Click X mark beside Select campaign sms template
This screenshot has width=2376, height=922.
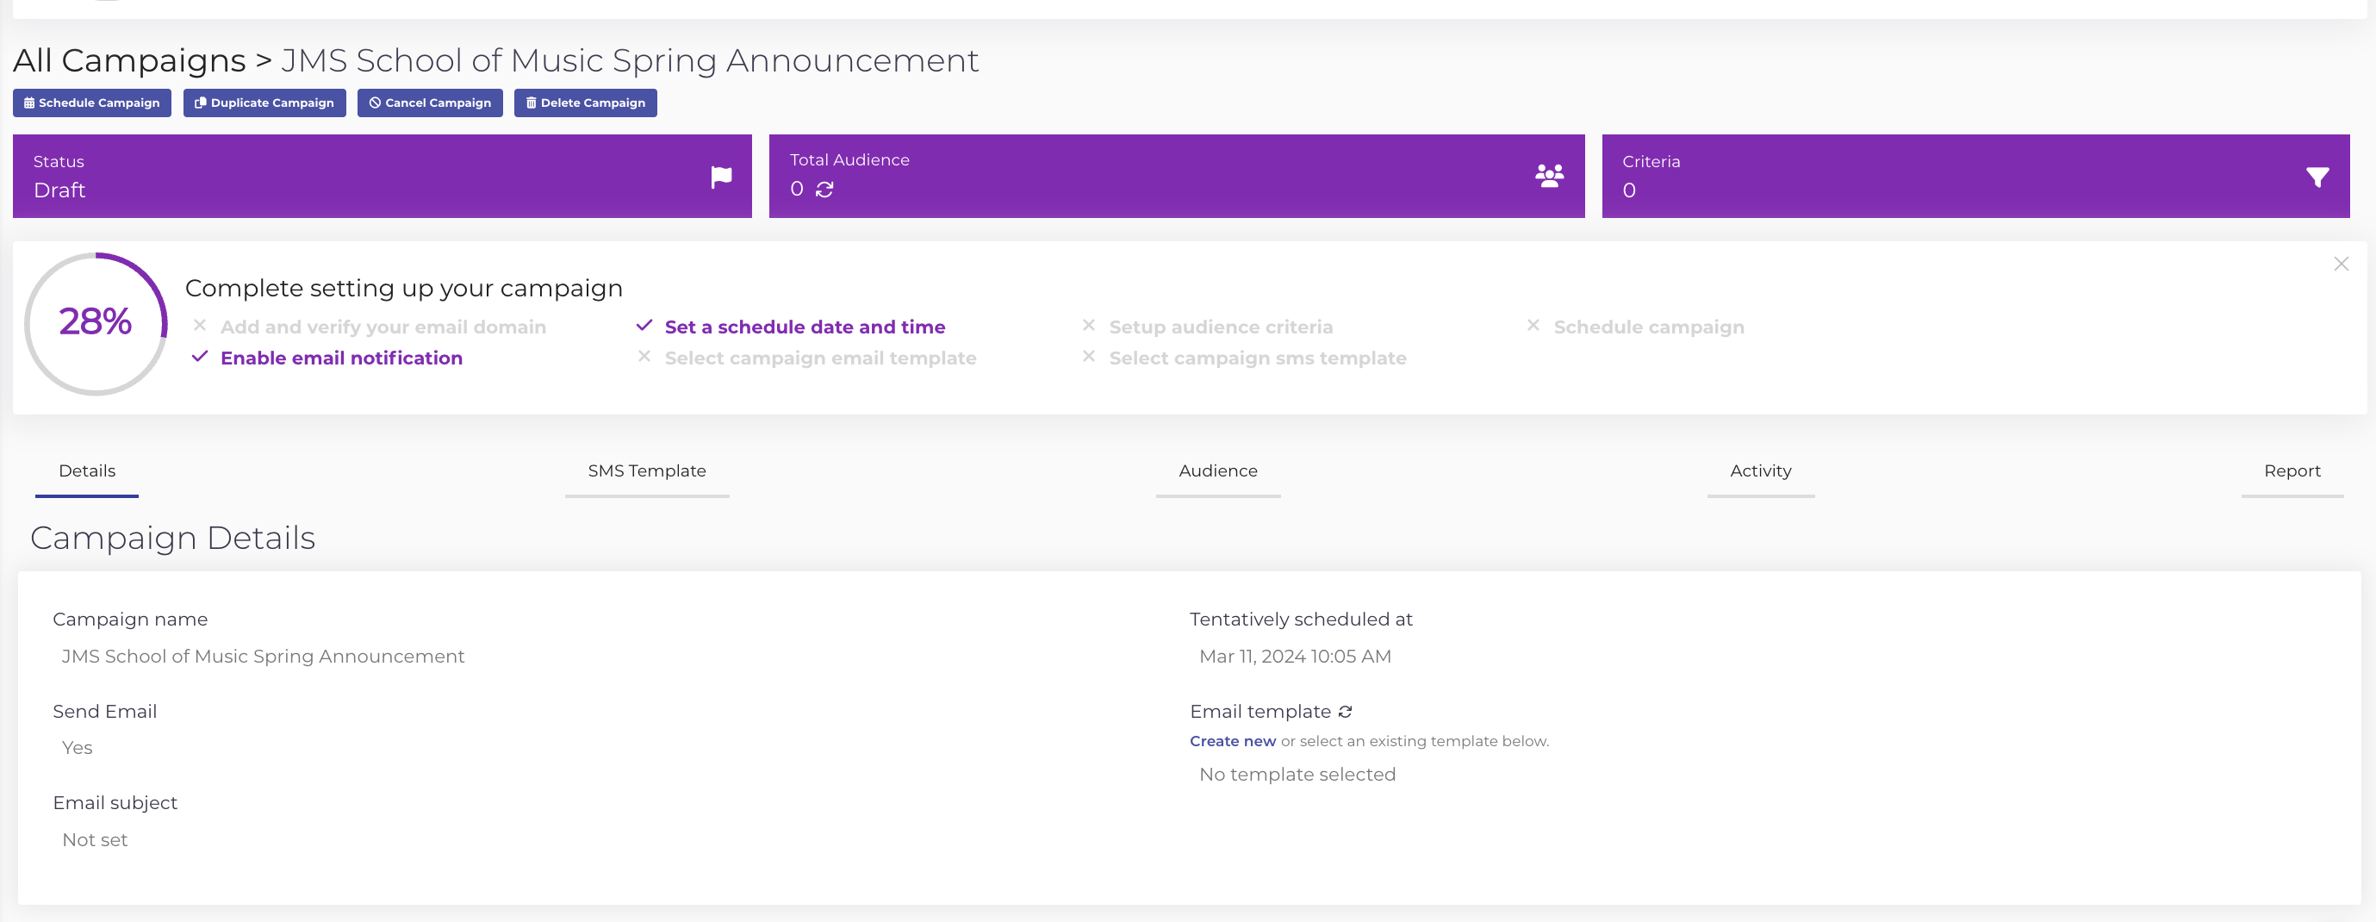(x=1088, y=356)
